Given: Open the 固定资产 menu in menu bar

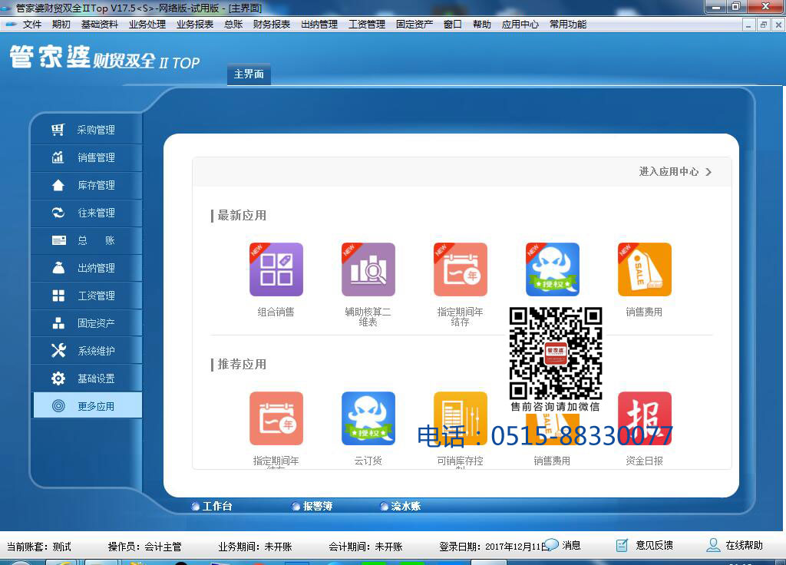Looking at the screenshot, I should (414, 24).
